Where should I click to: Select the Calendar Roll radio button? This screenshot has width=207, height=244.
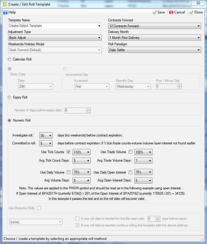pos(9,59)
